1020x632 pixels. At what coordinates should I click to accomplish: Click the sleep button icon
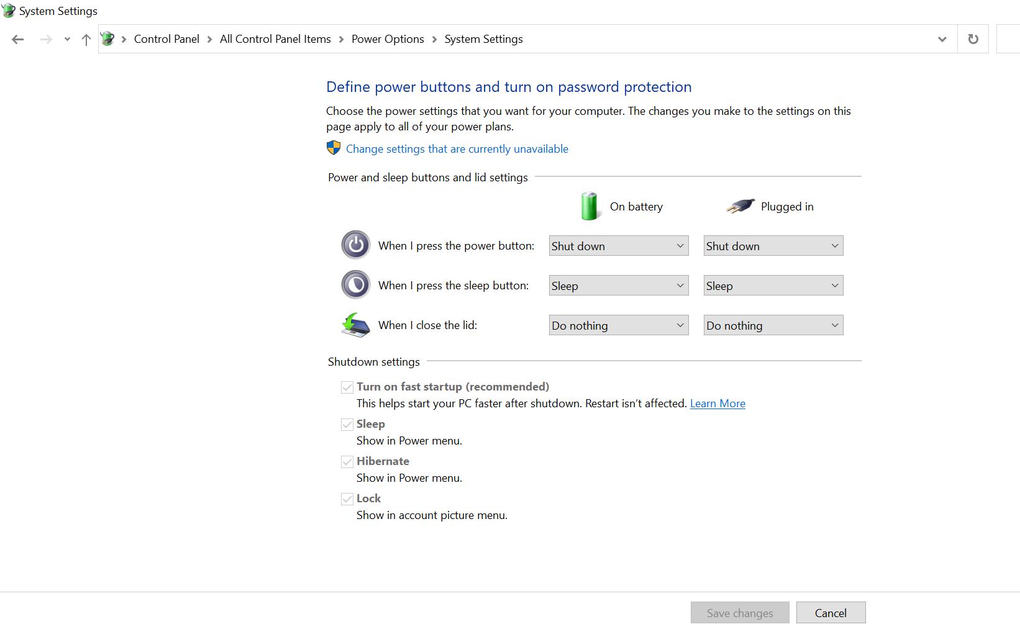pos(355,284)
